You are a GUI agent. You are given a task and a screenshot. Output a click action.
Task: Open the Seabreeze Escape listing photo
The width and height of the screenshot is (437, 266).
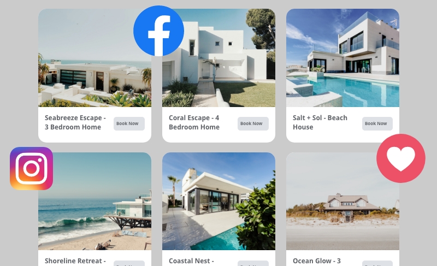(95, 58)
